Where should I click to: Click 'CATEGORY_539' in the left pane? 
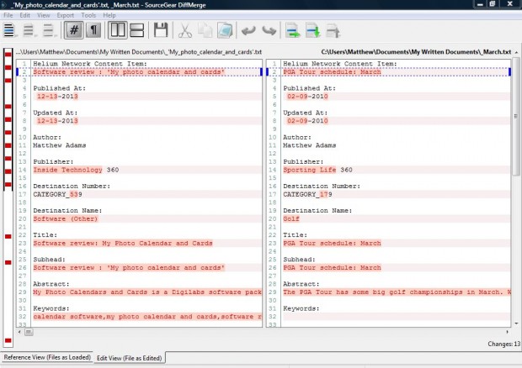coord(57,194)
